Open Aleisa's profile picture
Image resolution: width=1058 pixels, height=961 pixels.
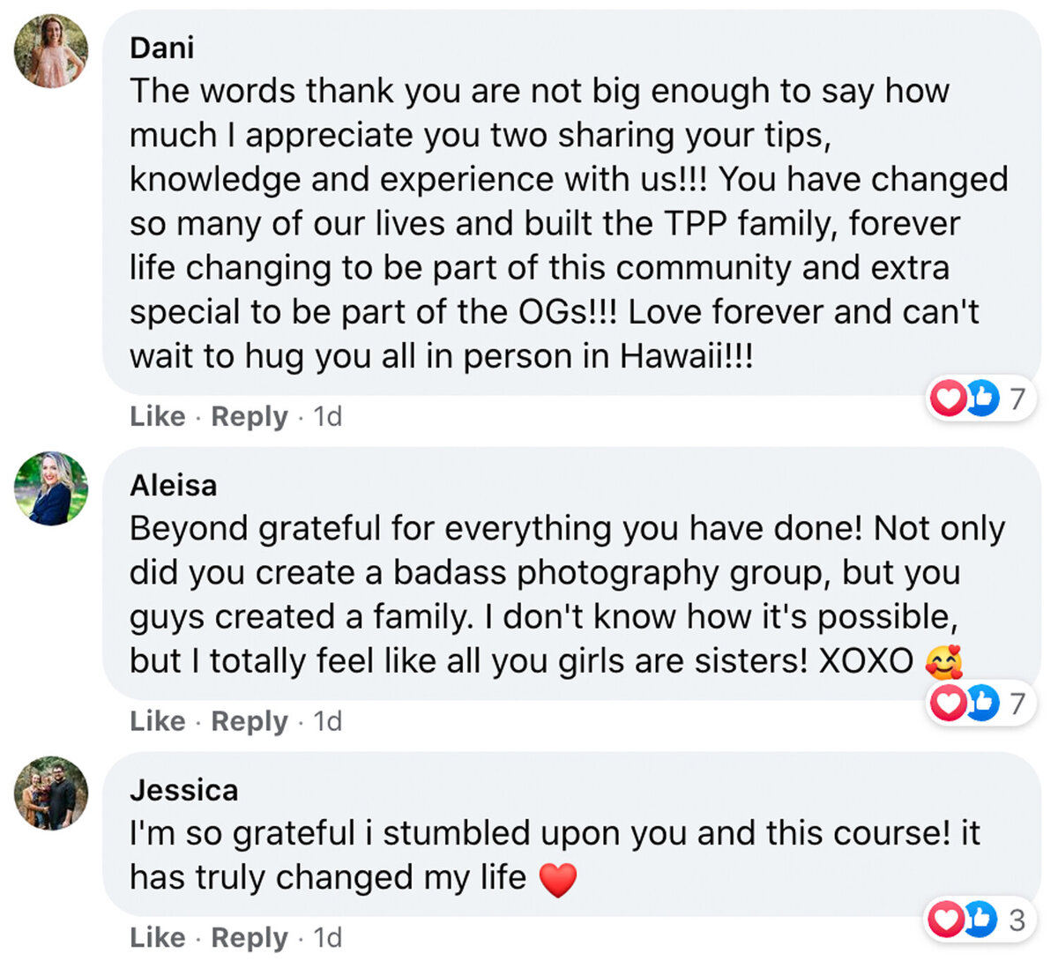[51, 488]
